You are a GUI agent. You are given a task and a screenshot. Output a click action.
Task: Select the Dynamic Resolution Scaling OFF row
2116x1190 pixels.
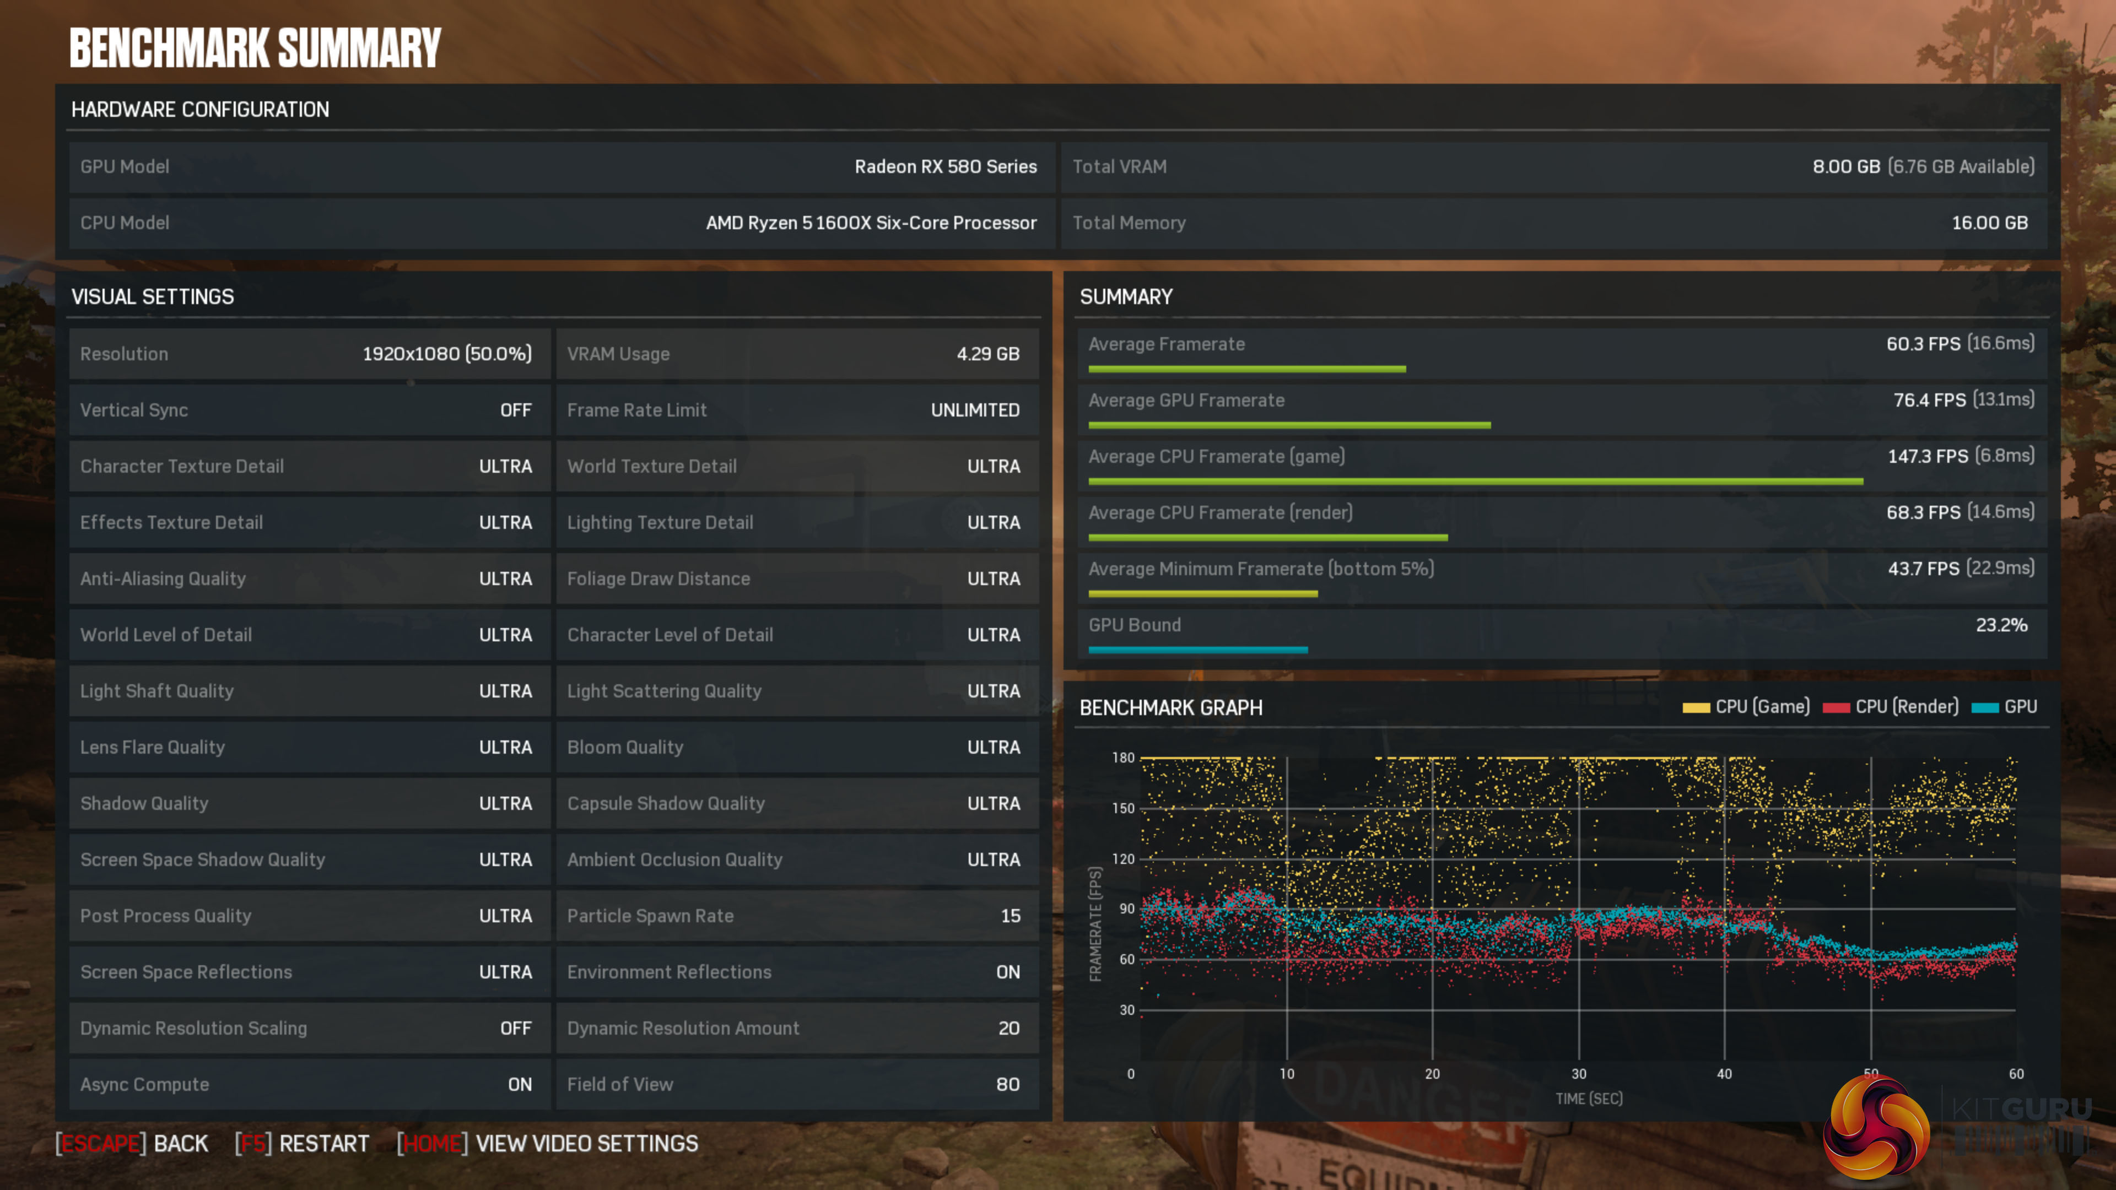coord(309,1028)
